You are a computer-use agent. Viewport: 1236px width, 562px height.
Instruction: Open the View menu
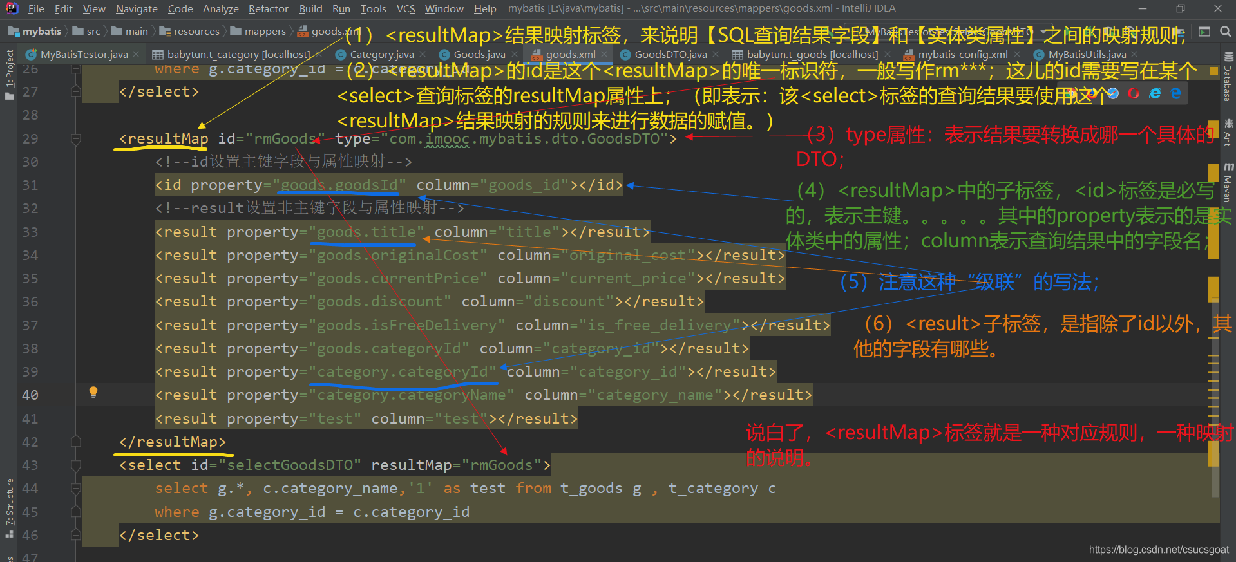[94, 8]
